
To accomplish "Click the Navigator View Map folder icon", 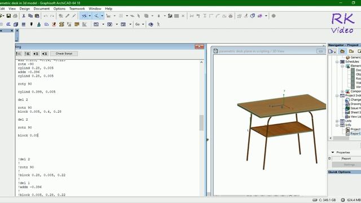I will [351, 51].
